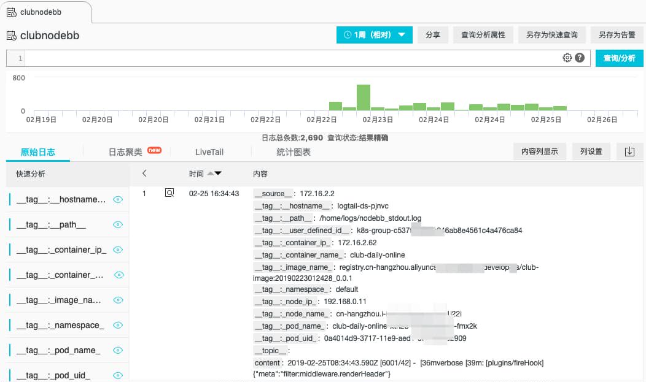Screen dimensions: 646x382
Task: Toggle eye icon for __tag__:_image_na... field
Action: click(x=118, y=300)
